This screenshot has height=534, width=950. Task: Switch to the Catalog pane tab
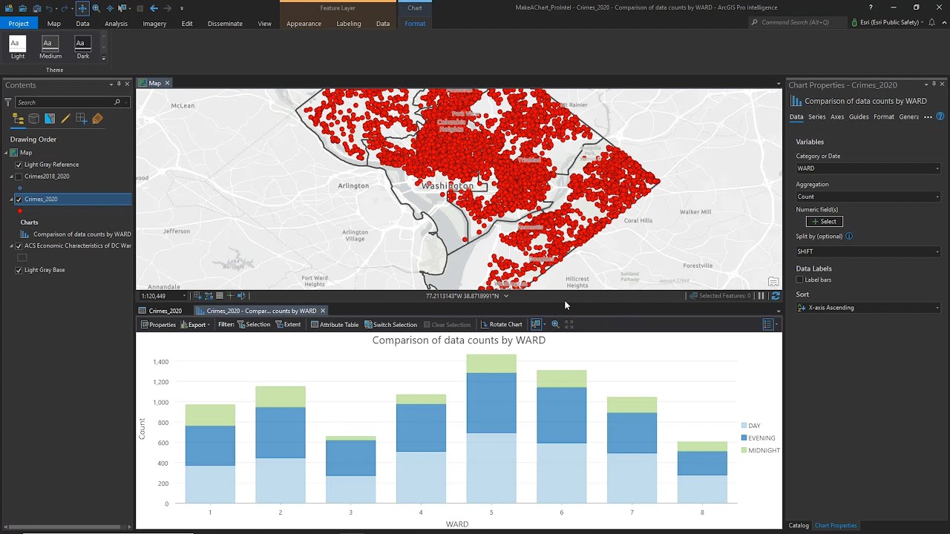tap(799, 525)
